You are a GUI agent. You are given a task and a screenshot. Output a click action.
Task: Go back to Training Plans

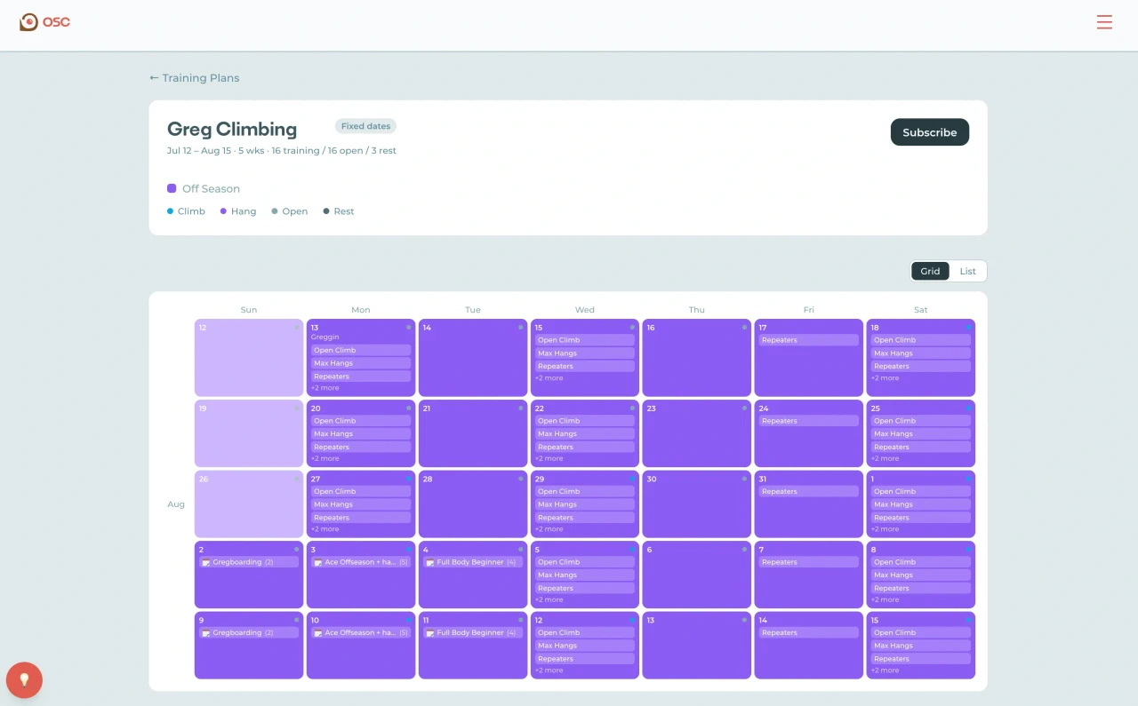[195, 78]
